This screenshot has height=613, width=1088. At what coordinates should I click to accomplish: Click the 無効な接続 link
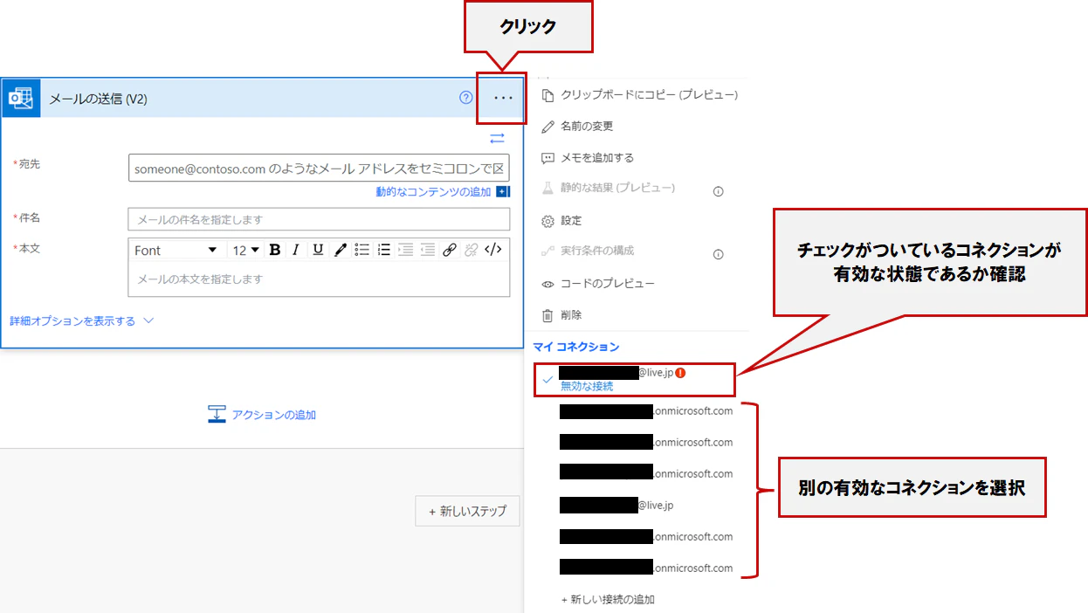587,386
